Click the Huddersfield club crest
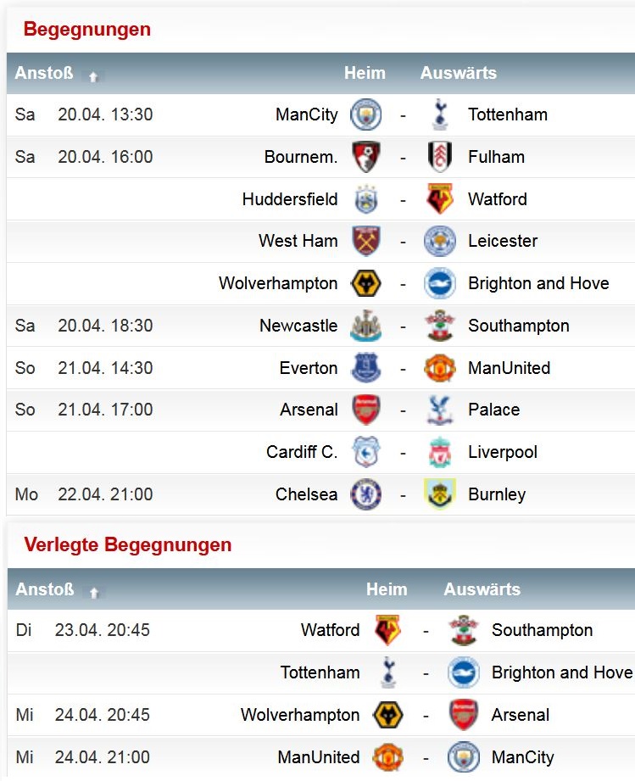 (x=365, y=199)
